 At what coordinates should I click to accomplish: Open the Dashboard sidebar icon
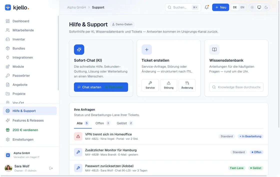point(8,21)
